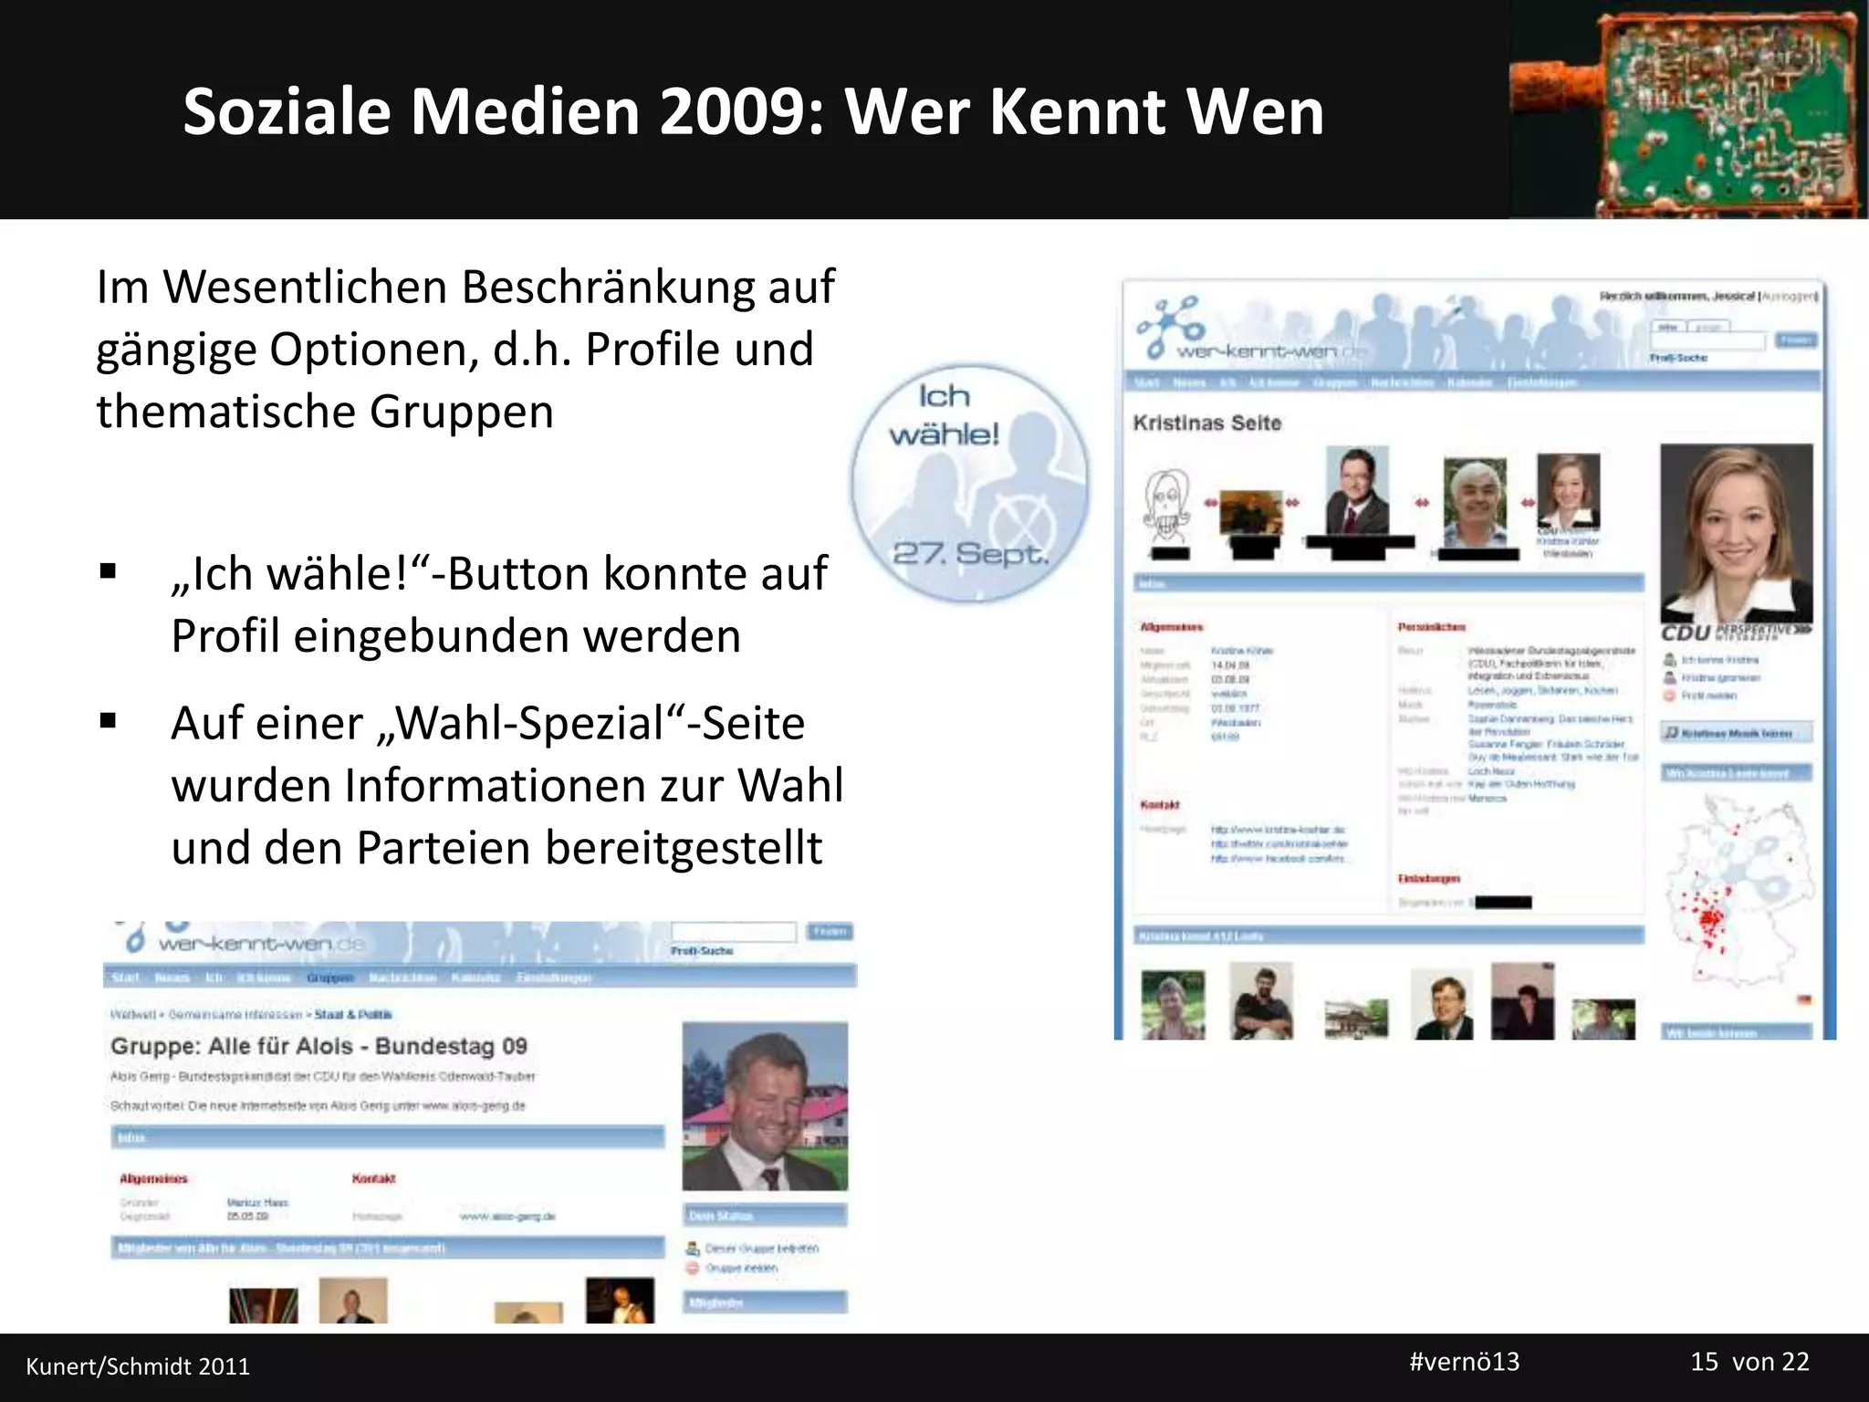Open 'Start' in the group page navigation
The image size is (1869, 1402).
pyautogui.click(x=125, y=978)
